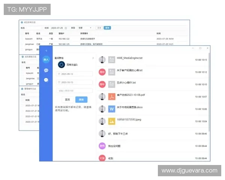Click sender avatar on the 2023-10-08.pdf row
The height and width of the screenshot is (180, 225).
(x=102, y=97)
